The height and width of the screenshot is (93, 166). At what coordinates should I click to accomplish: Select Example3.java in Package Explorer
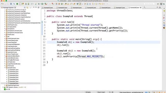[x=14, y=74]
